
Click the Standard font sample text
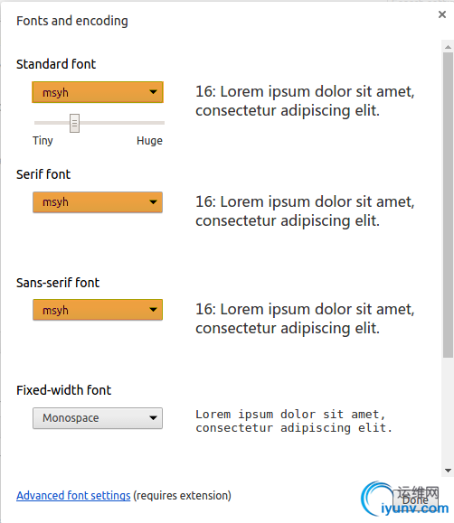coord(305,101)
